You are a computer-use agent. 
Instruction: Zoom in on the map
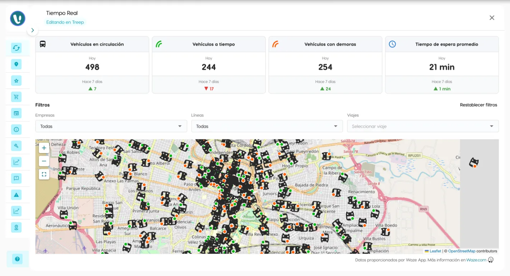tap(44, 148)
